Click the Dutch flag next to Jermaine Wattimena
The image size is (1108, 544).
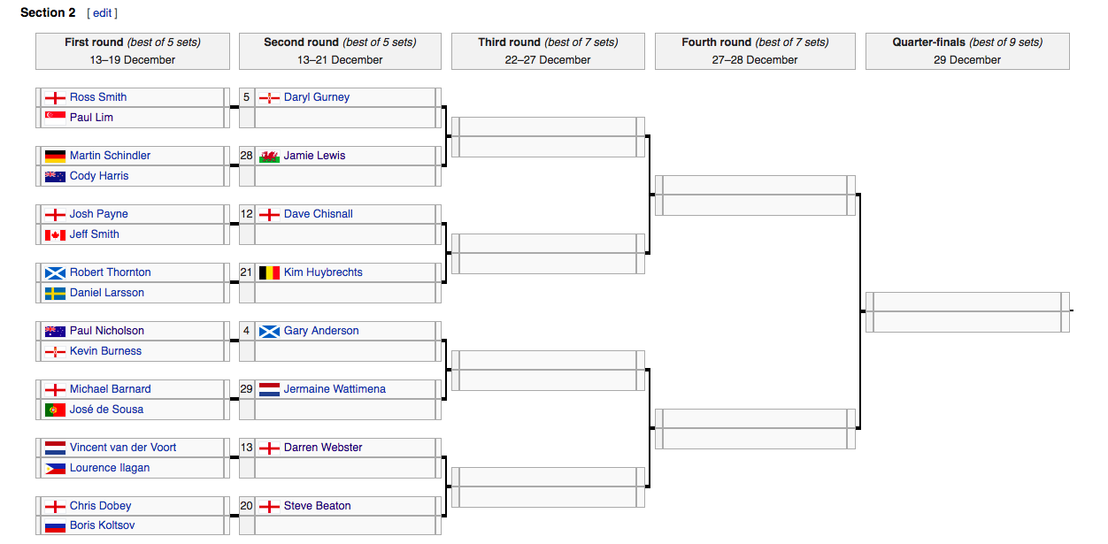pyautogui.click(x=269, y=389)
